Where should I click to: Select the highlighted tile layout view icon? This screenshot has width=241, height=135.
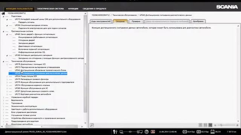210,125
